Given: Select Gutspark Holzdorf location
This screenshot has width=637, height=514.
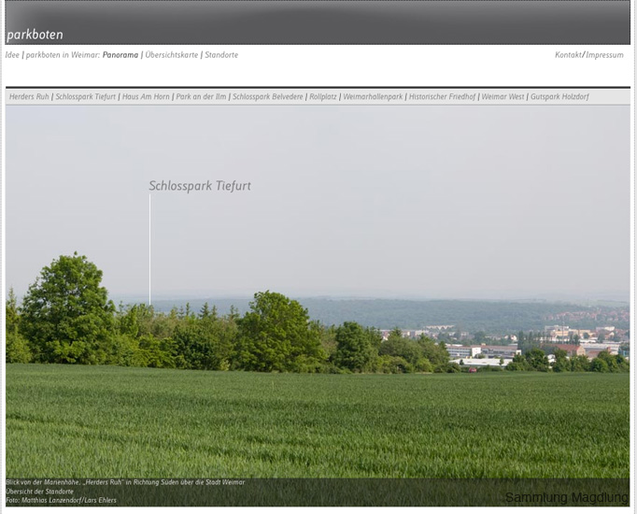Looking at the screenshot, I should (559, 96).
